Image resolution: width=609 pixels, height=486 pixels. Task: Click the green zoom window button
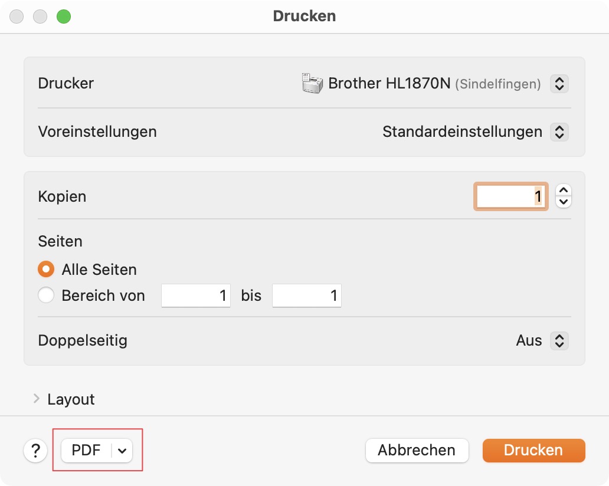click(64, 17)
